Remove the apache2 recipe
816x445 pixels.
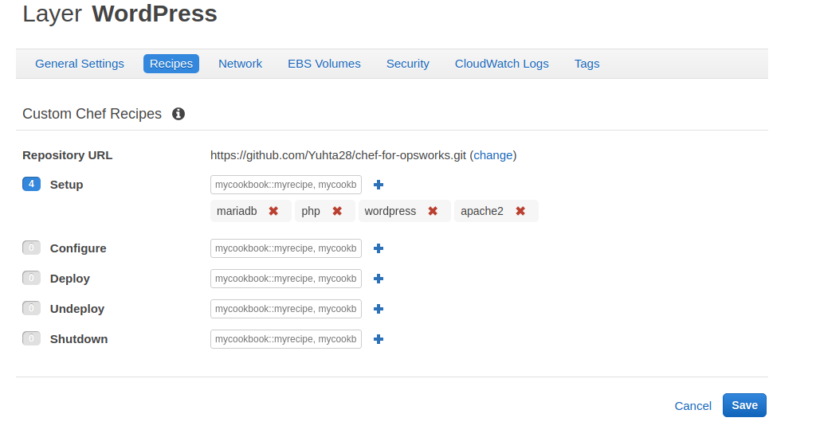tap(520, 211)
